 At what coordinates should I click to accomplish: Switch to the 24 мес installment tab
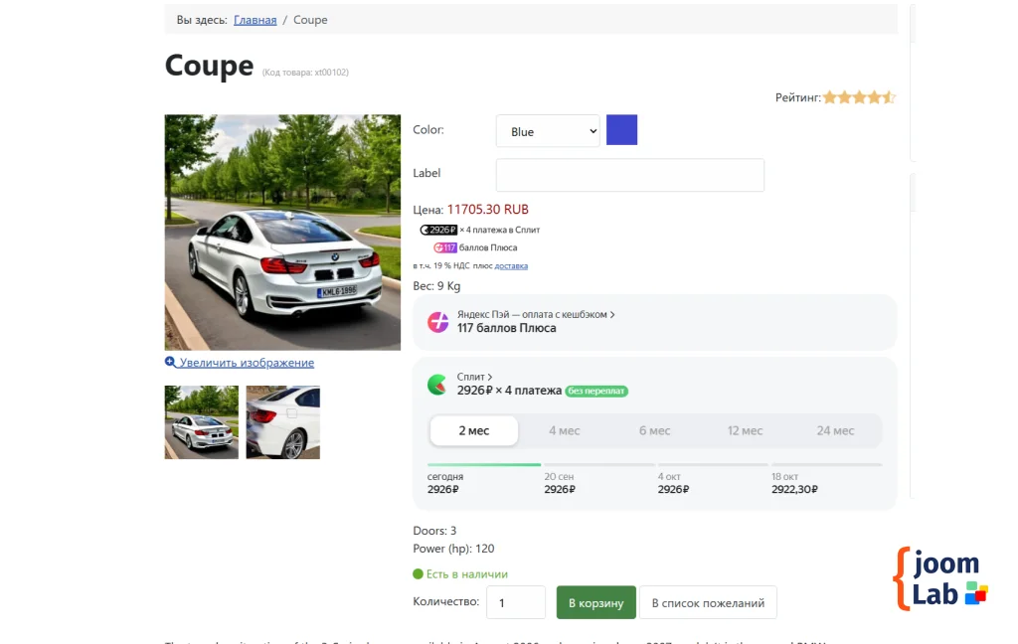tap(835, 430)
